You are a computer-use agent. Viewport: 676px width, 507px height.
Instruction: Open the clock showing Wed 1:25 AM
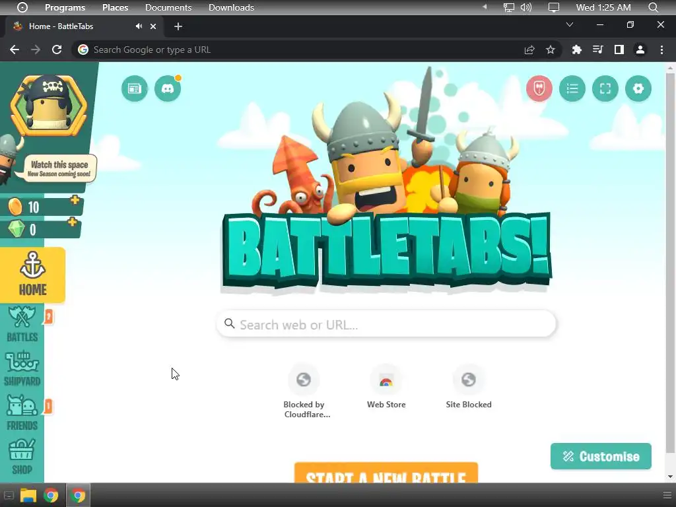603,7
